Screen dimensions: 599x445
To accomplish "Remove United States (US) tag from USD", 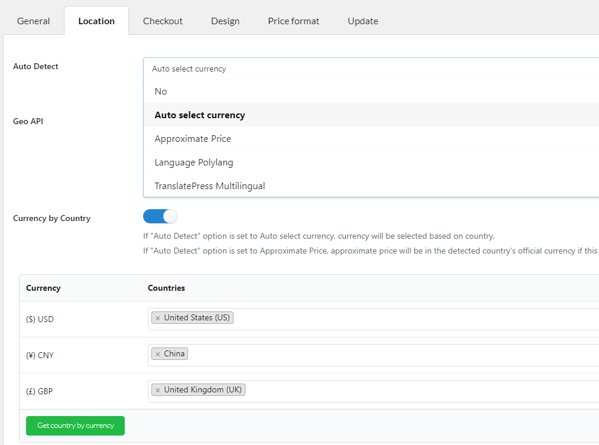I will [x=158, y=318].
